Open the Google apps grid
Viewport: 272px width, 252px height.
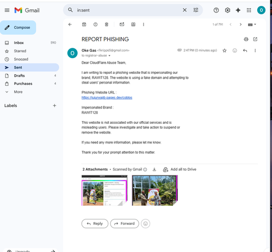249,10
